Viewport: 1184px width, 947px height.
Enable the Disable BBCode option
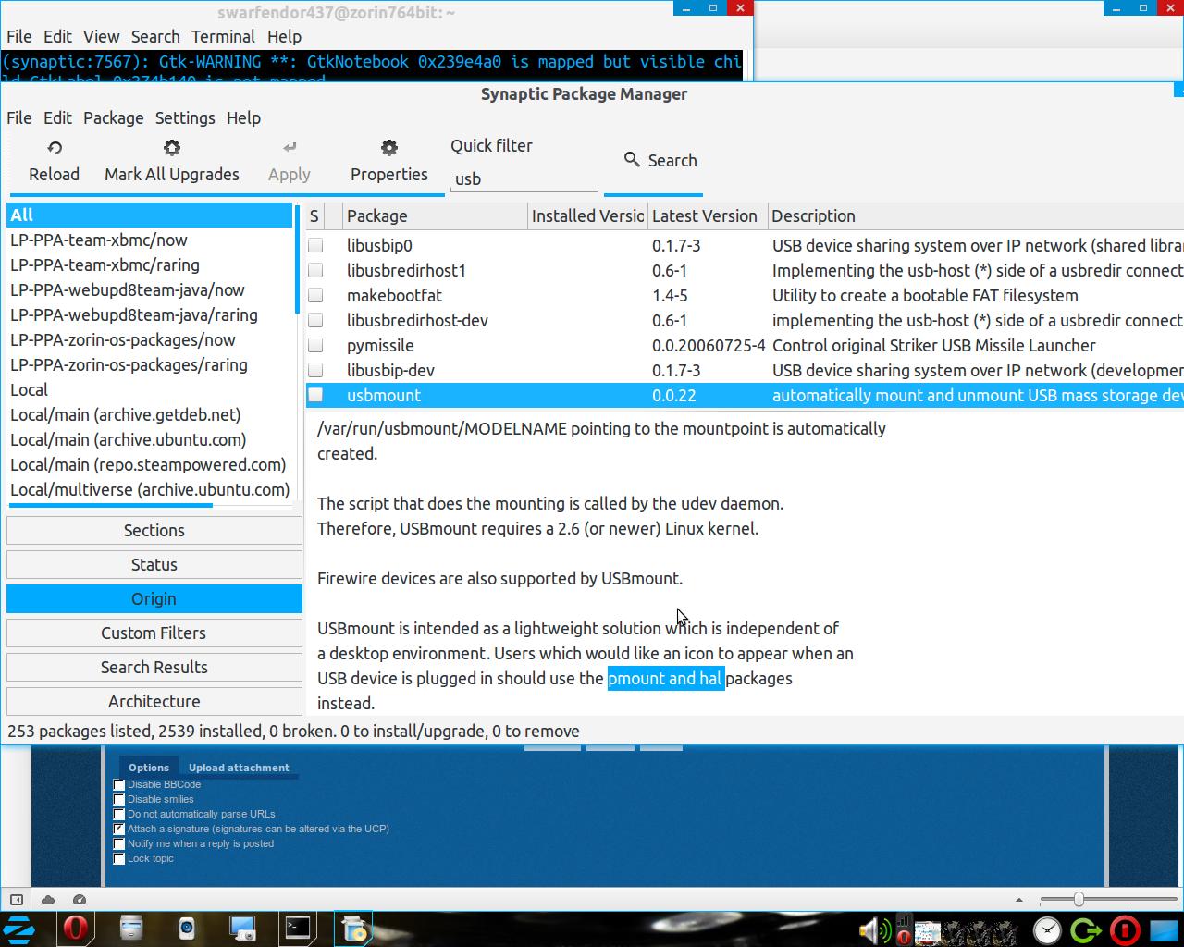119,785
